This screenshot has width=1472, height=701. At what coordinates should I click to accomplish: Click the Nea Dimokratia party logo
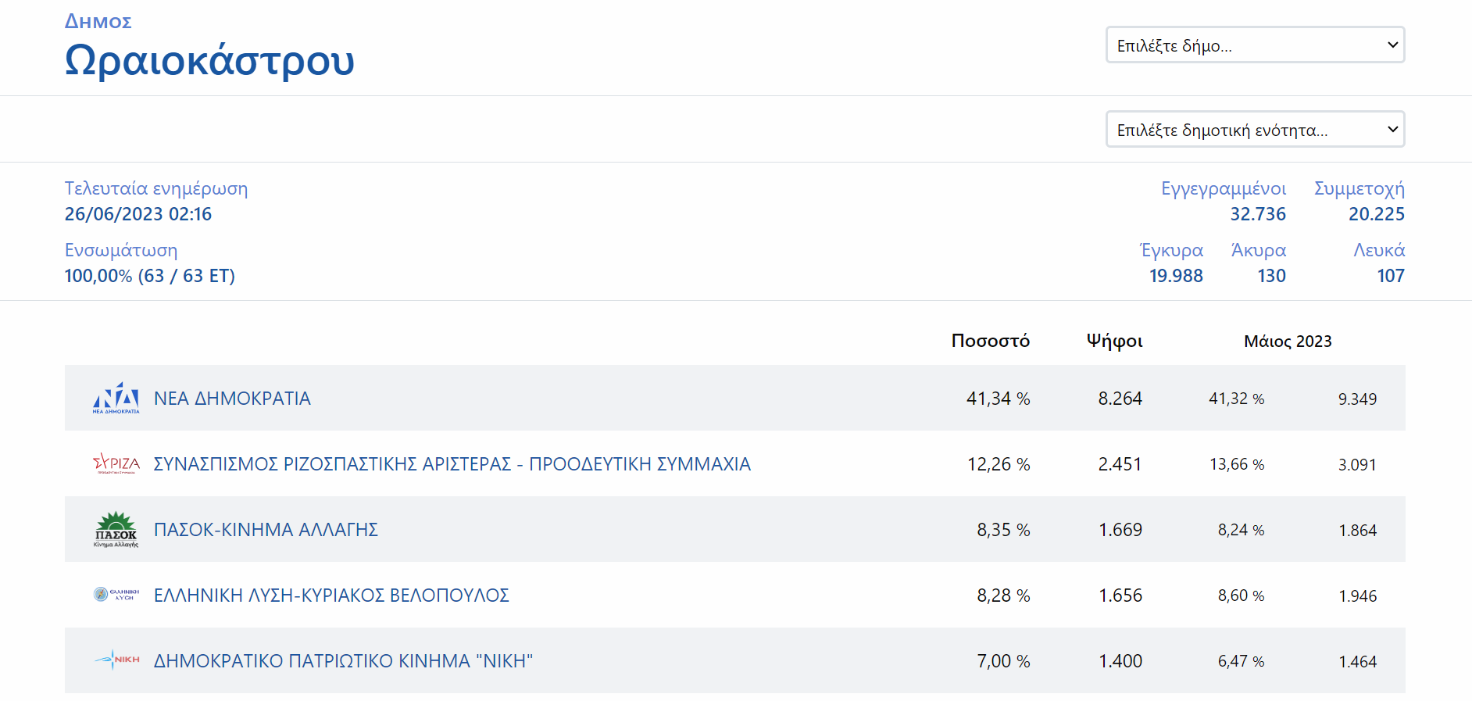pos(116,398)
